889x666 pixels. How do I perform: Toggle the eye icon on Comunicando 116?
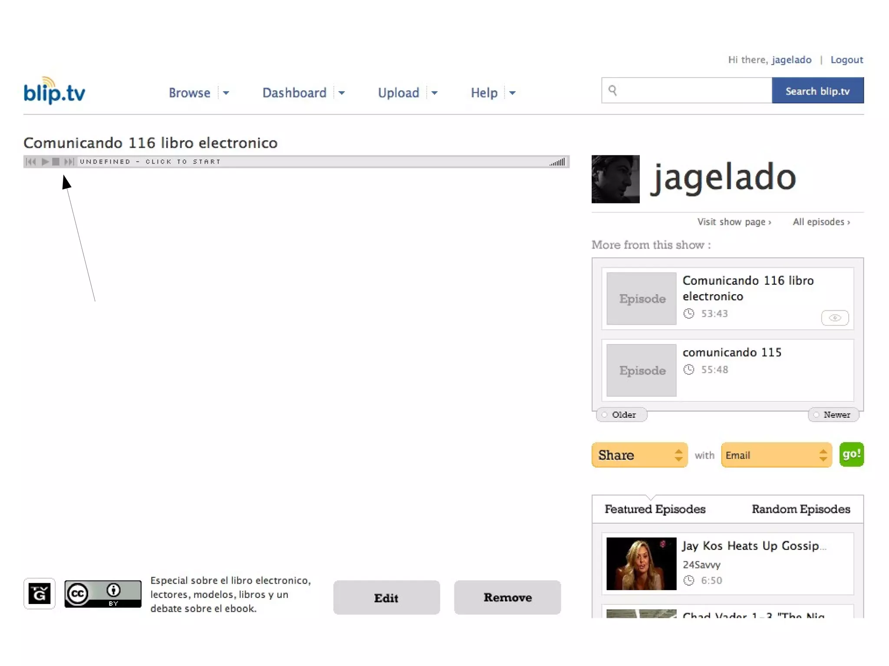(x=834, y=318)
